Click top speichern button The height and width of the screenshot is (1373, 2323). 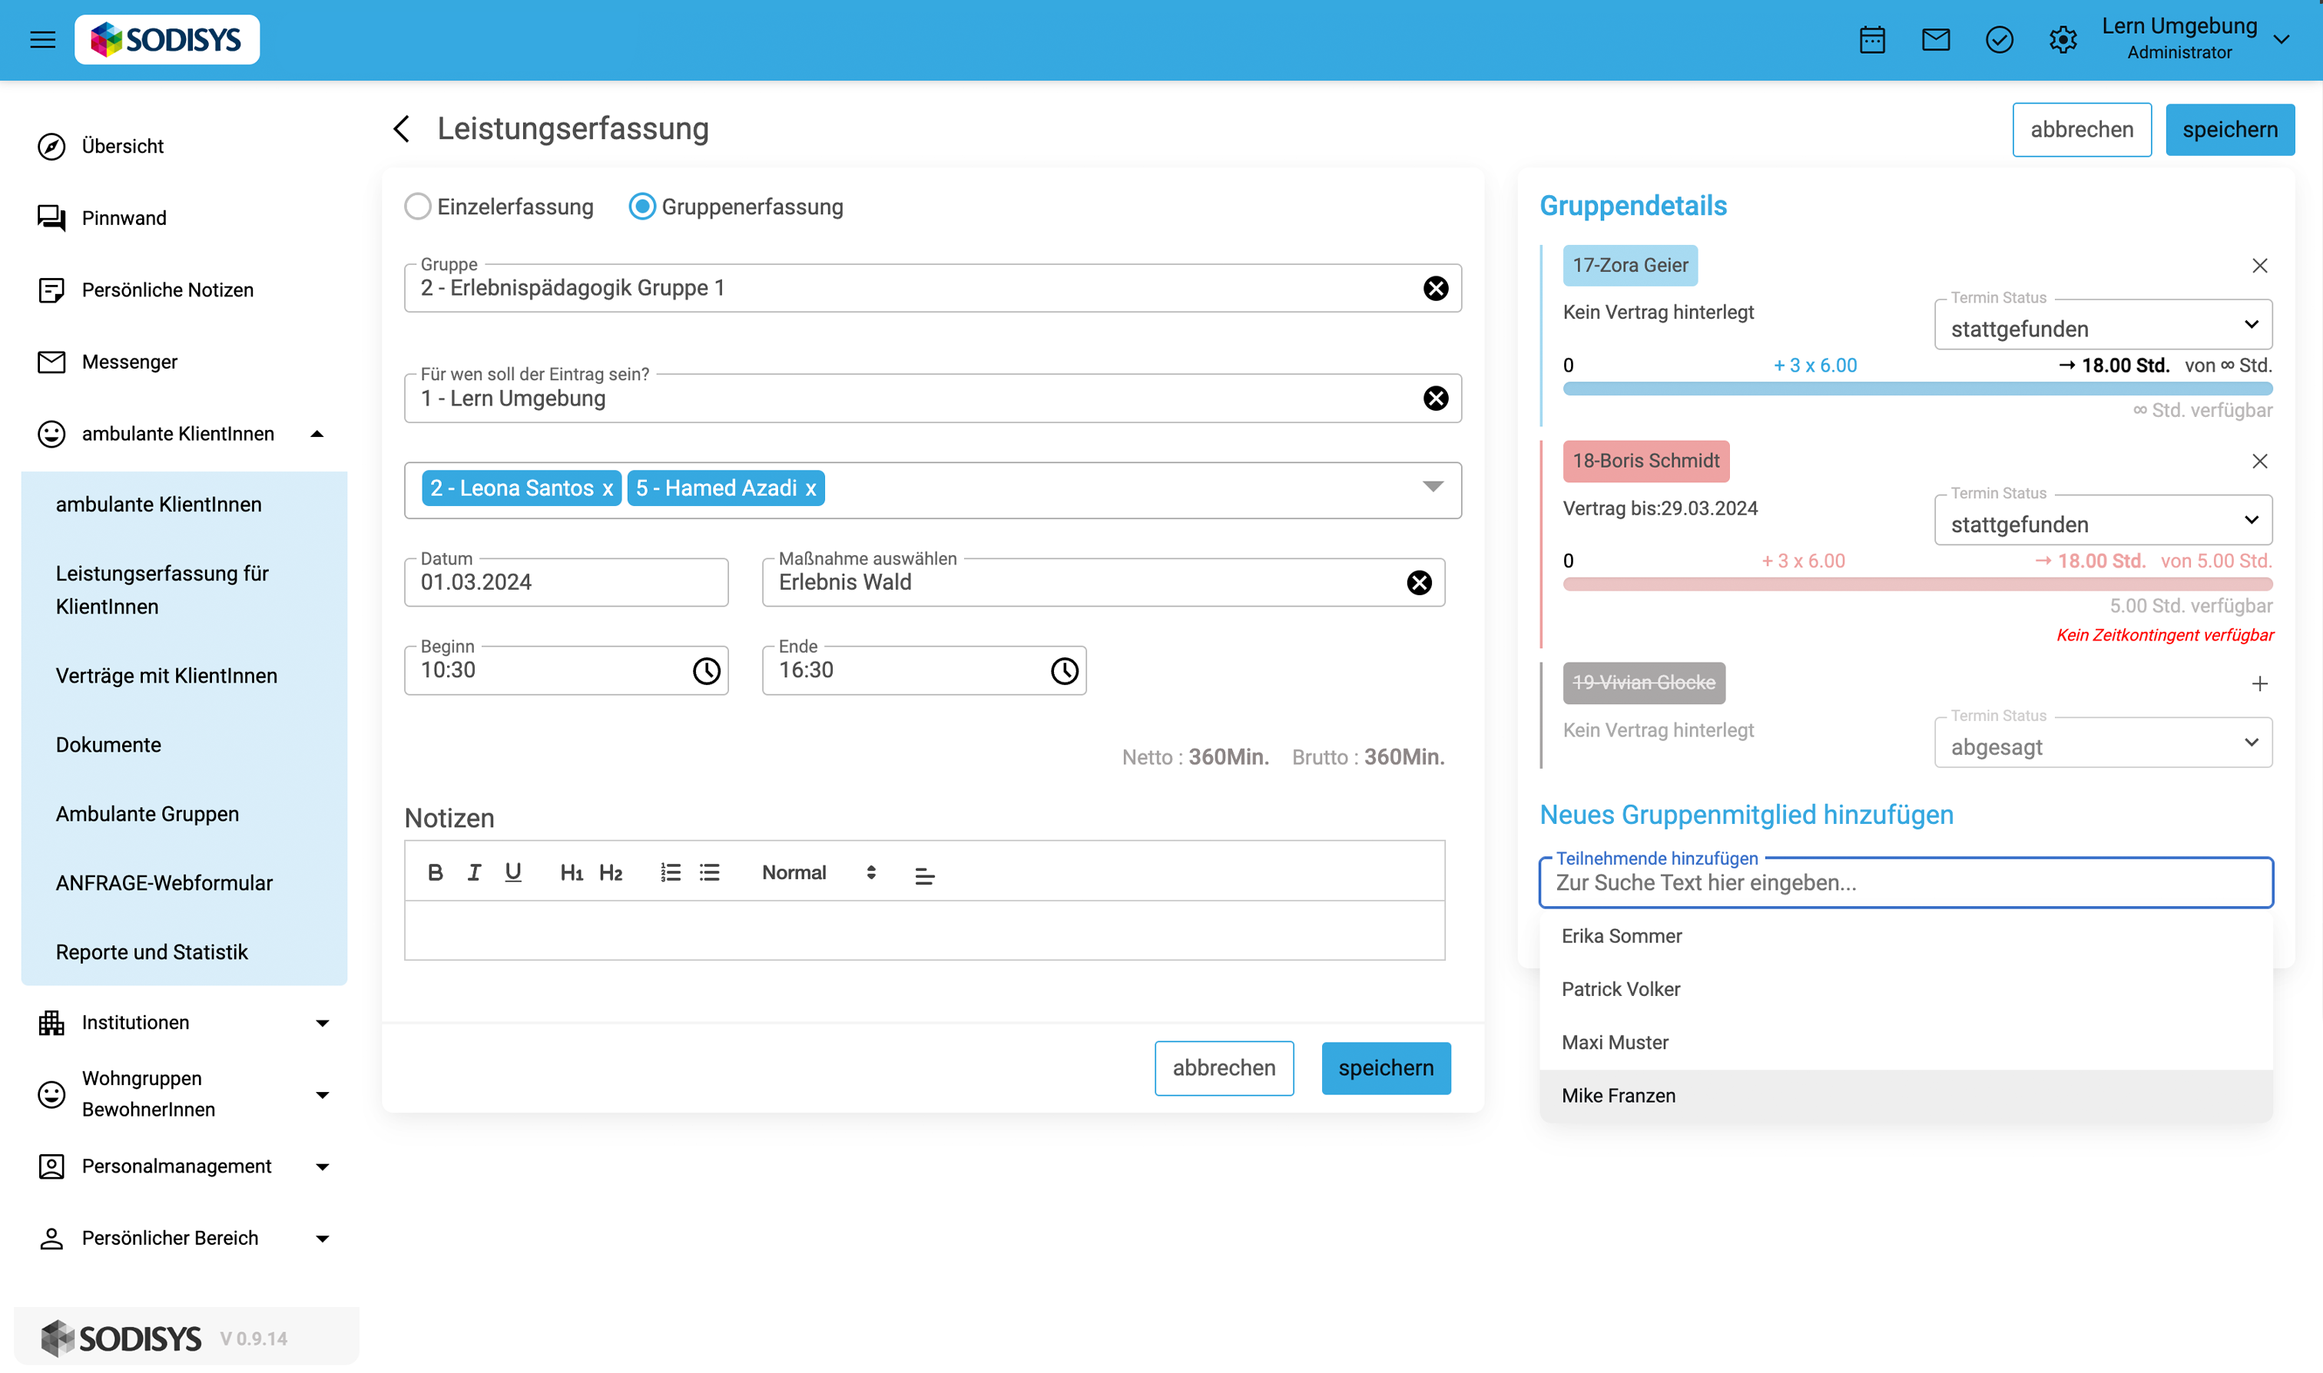pyautogui.click(x=2229, y=130)
